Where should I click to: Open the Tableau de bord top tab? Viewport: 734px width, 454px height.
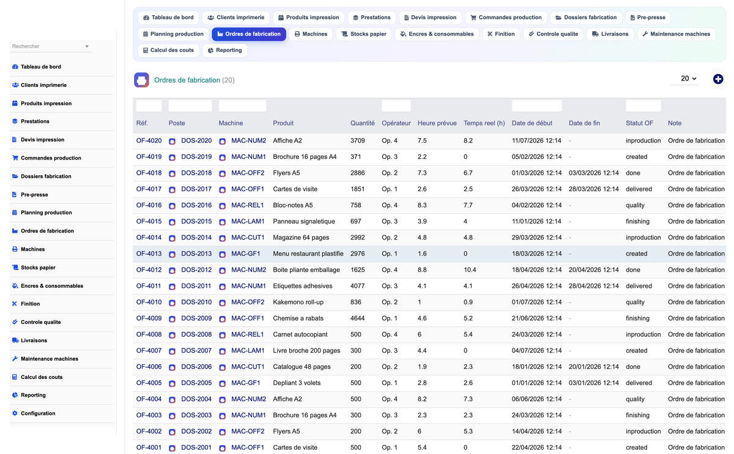169,18
